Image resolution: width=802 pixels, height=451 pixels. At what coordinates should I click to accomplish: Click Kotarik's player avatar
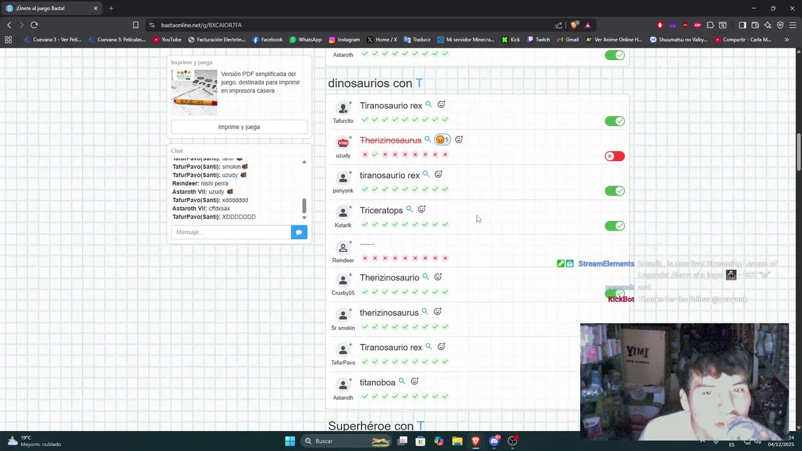[x=343, y=213]
